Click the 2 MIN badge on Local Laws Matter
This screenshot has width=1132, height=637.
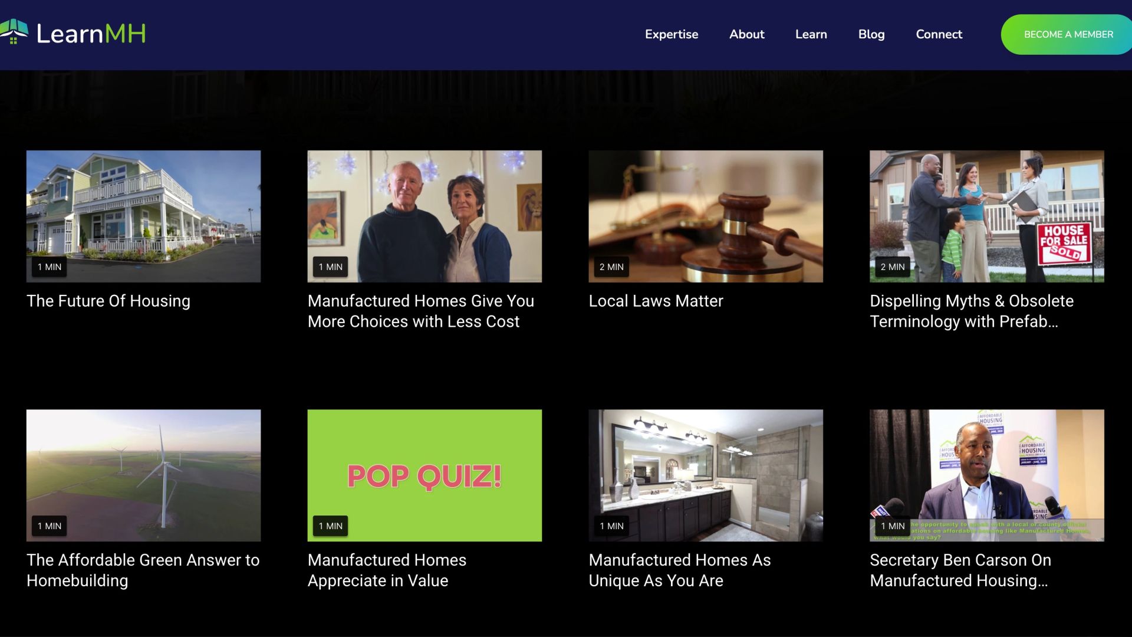coord(611,267)
